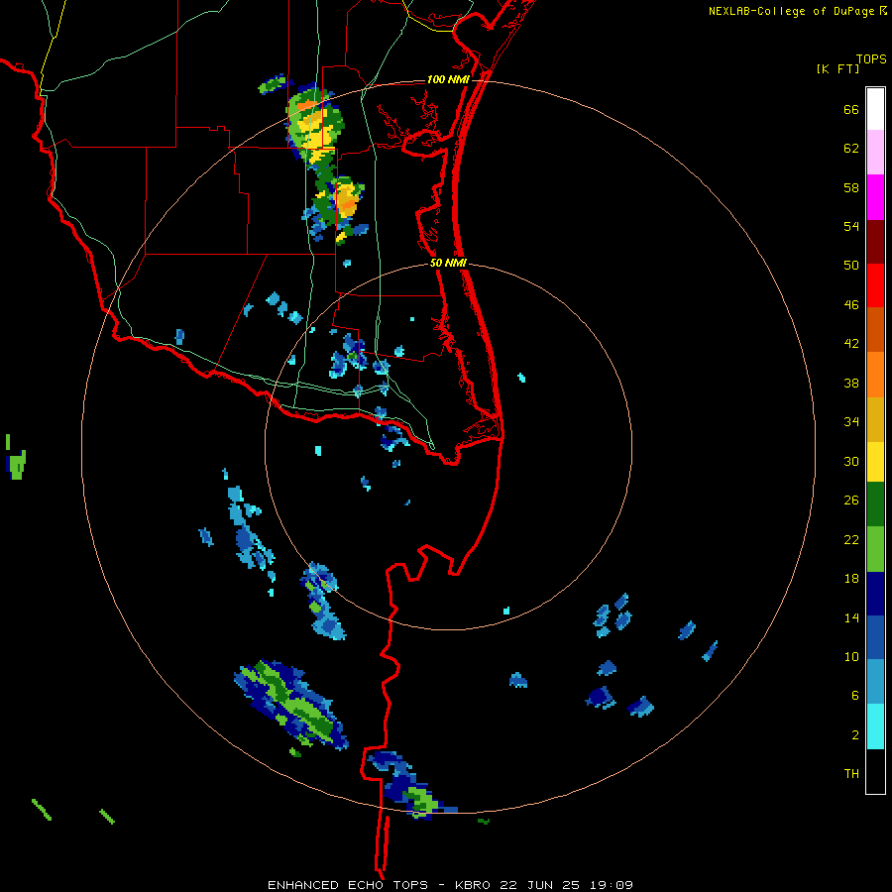Click the light pink legend swatch

[875, 152]
